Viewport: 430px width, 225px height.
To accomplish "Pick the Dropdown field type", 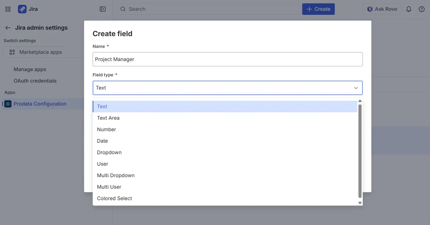I will [225, 152].
